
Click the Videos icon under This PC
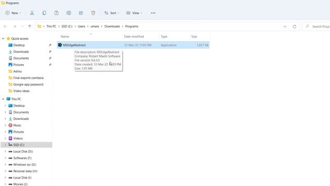point(10,138)
